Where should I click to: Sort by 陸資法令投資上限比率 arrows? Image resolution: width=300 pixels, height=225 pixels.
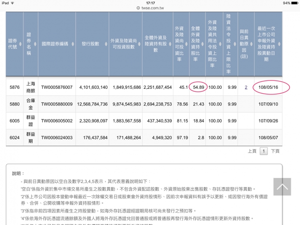coord(235,44)
